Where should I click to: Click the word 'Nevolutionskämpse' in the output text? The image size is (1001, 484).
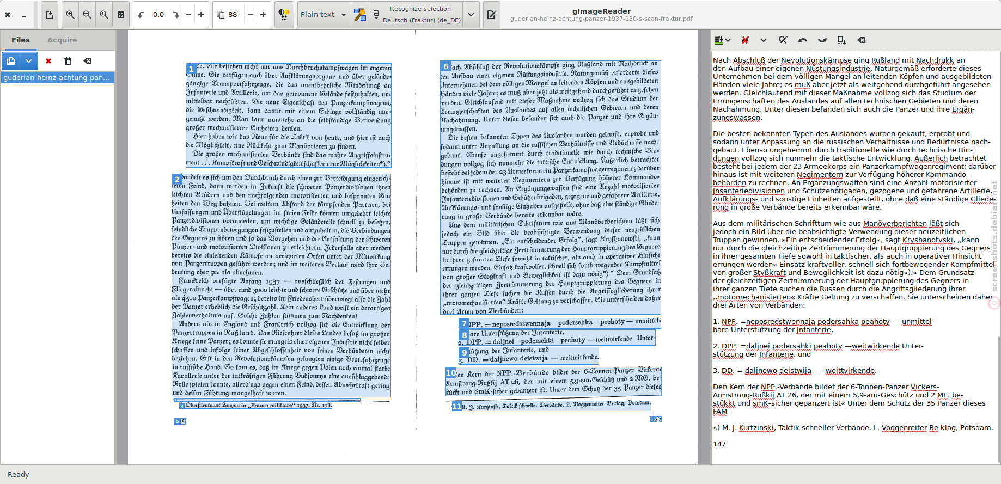click(816, 60)
